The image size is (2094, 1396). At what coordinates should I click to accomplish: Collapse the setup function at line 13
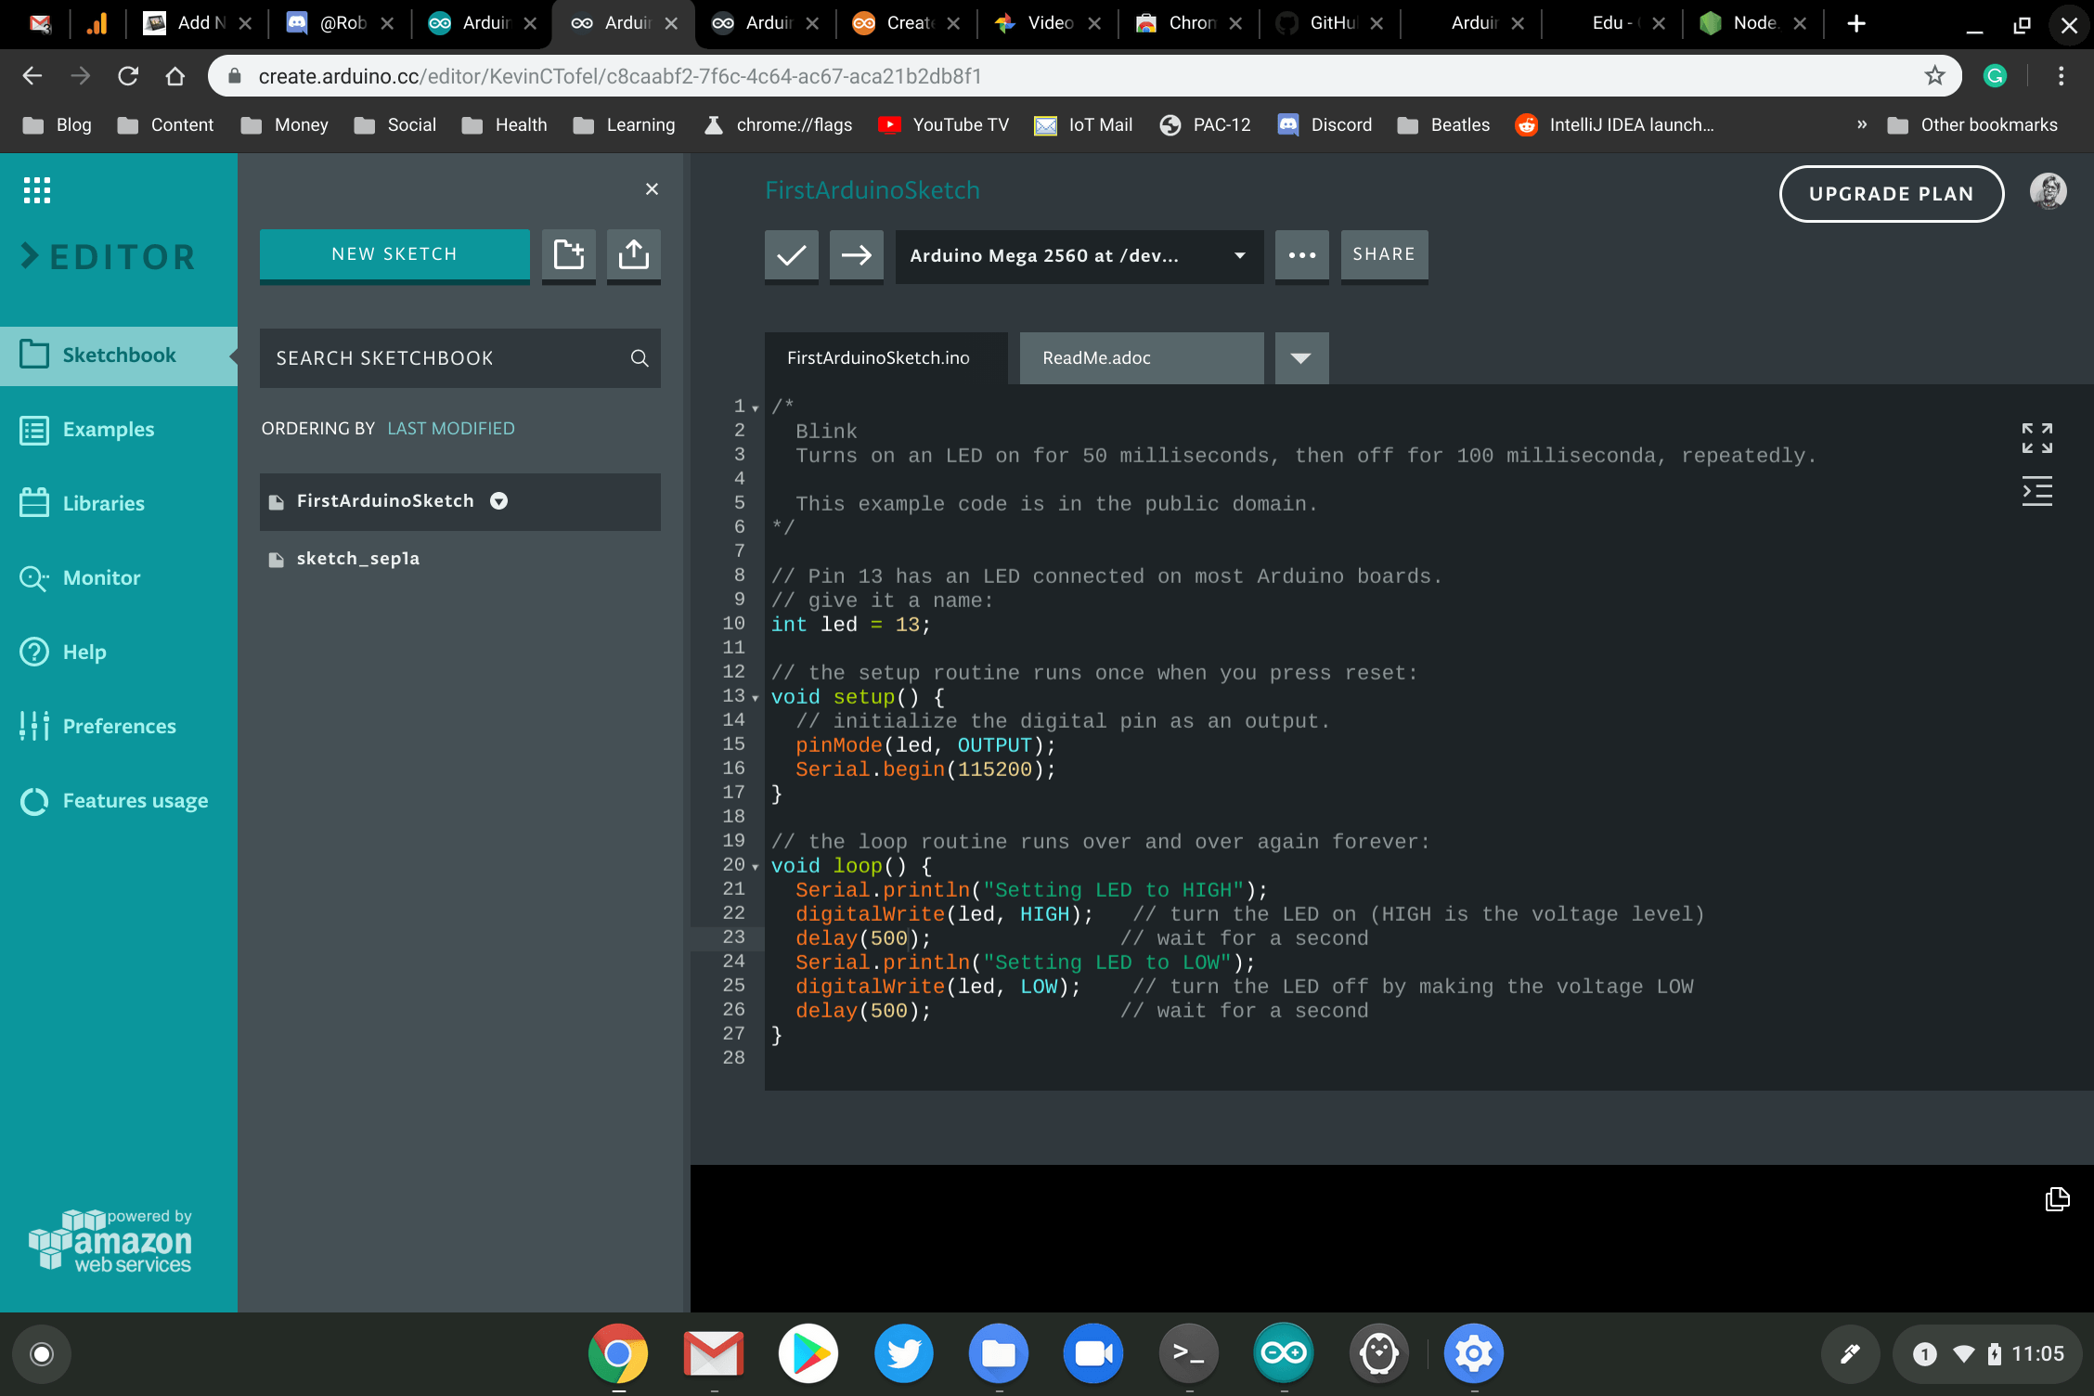[754, 697]
